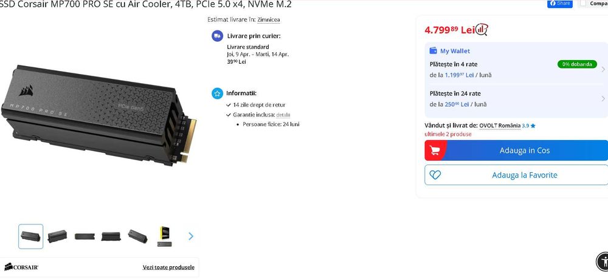The height and width of the screenshot is (279, 608).
Task: Change delivery location Zimnicea
Action: tap(269, 19)
